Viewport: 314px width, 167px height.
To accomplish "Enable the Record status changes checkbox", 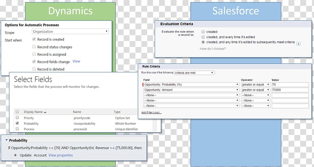I will [x=34, y=47].
